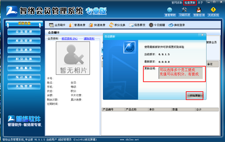
Task: Click the 暂无相片 photo placeholder
Action: point(73,58)
